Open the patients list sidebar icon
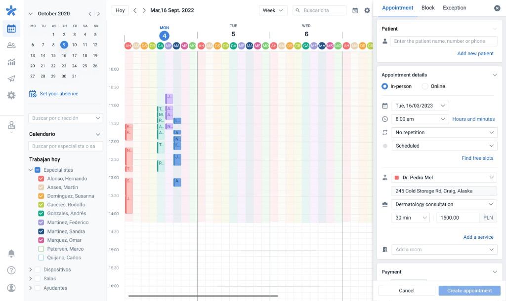 11,45
